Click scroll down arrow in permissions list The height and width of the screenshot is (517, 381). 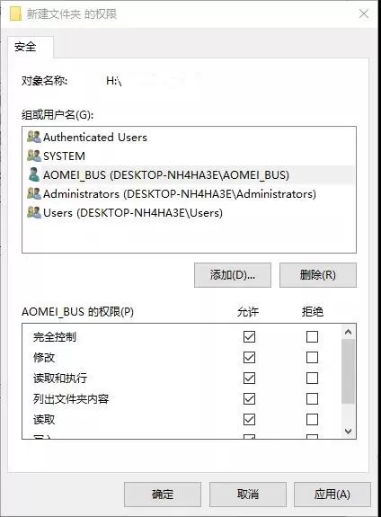349,431
